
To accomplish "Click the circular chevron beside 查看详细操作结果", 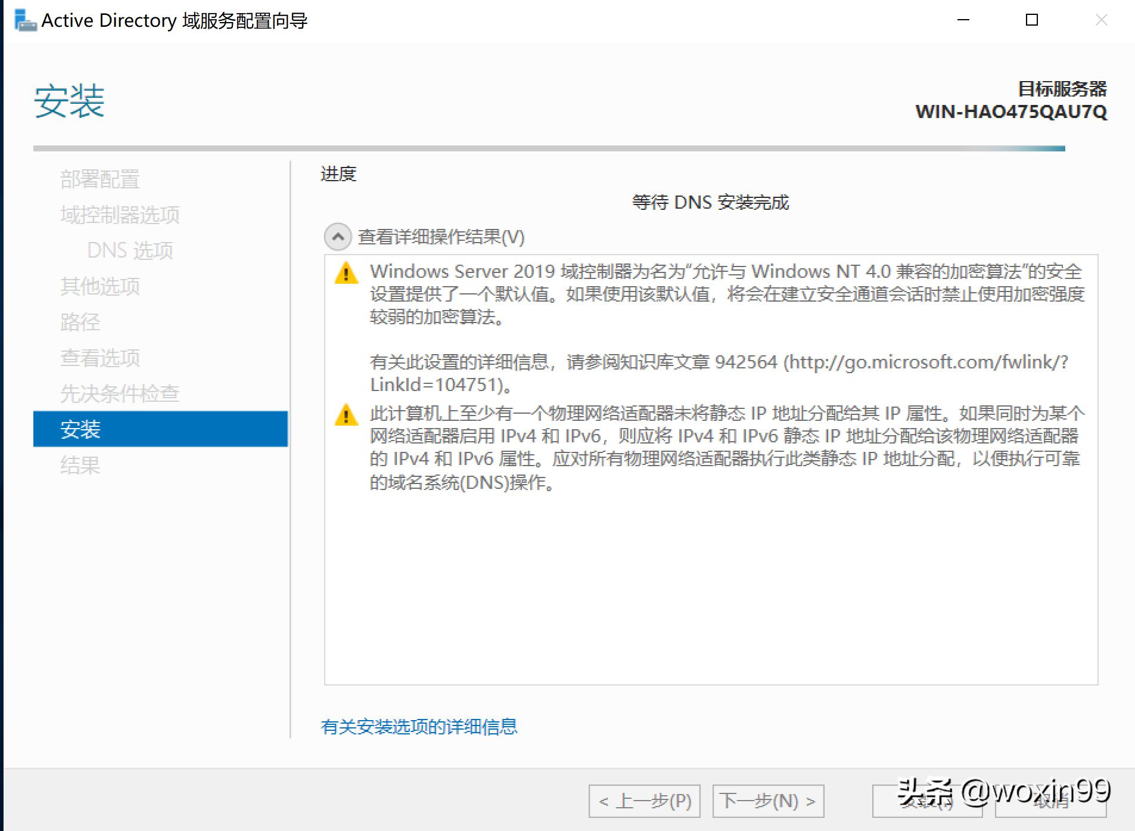I will coord(338,237).
